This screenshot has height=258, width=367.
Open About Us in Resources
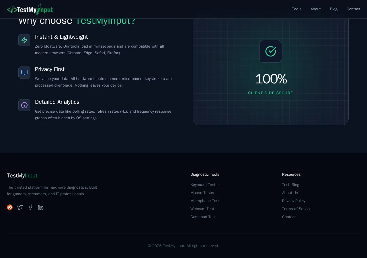click(x=290, y=193)
